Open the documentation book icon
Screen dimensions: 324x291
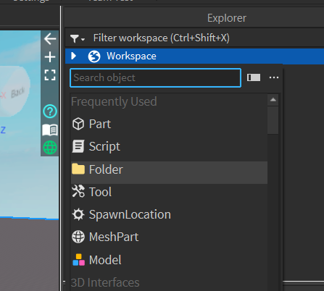(50, 130)
